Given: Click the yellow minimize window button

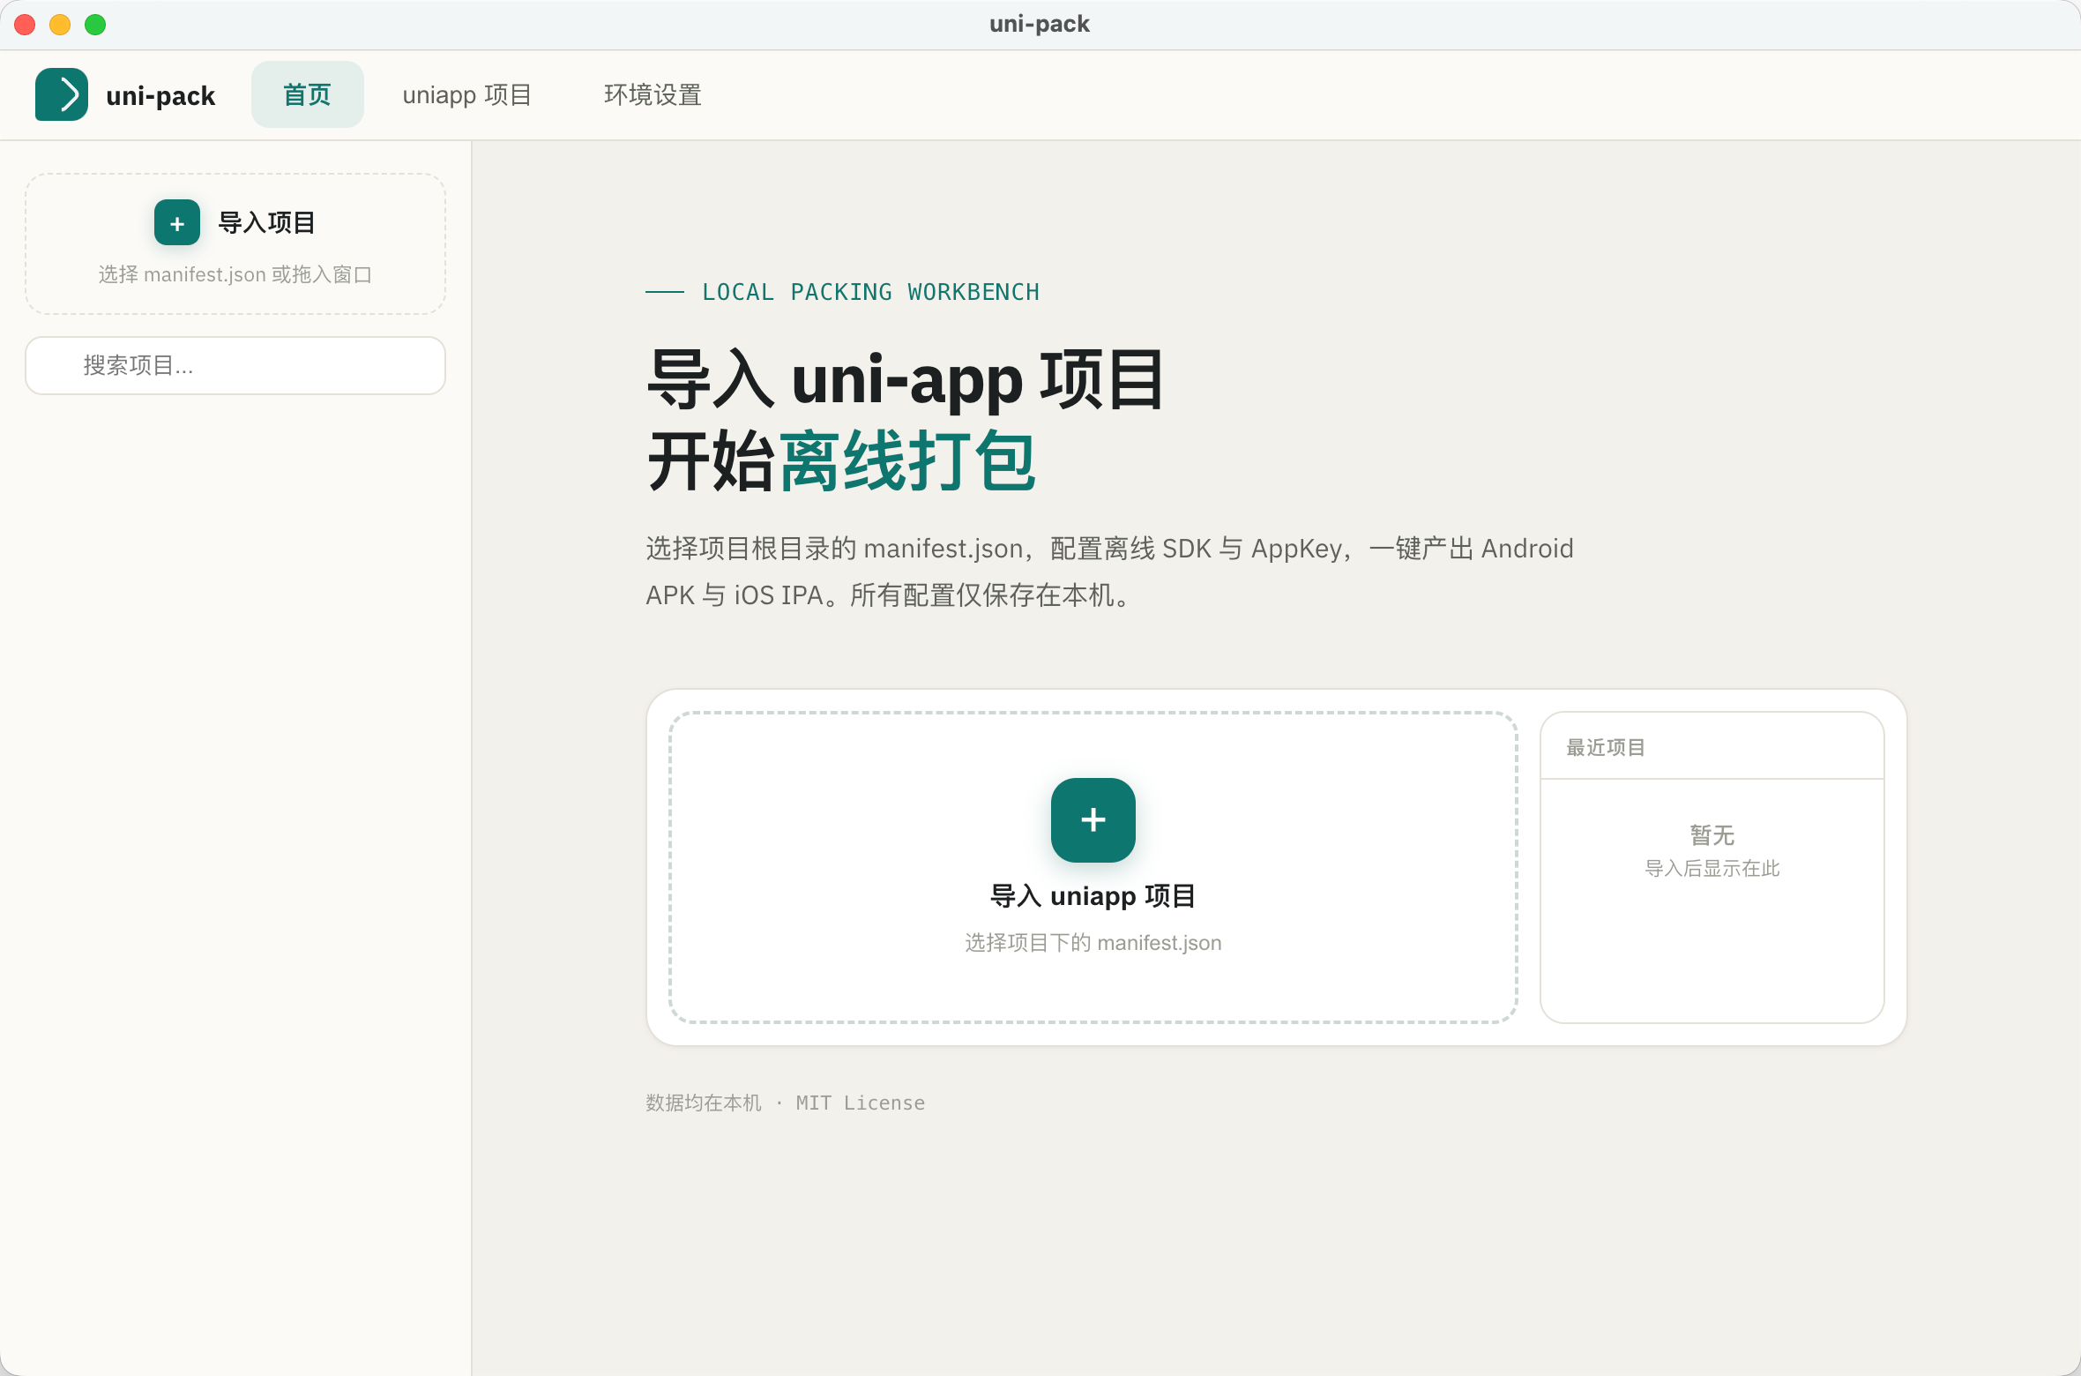Looking at the screenshot, I should [60, 25].
